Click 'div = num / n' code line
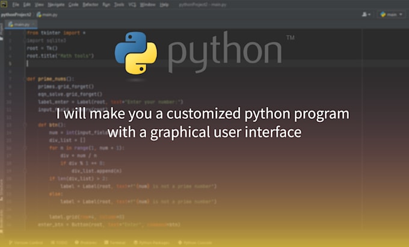 pos(79,156)
